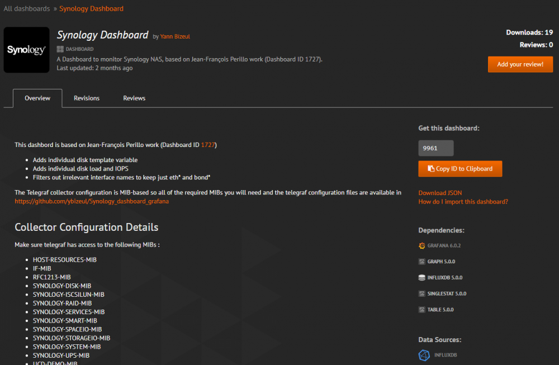559x365 pixels.
Task: Click the InfluxDB data source logo icon
Action: 424,355
